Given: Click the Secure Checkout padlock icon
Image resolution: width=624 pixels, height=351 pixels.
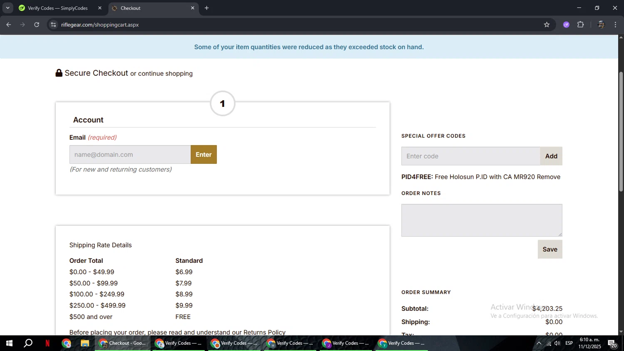Looking at the screenshot, I should click(59, 73).
